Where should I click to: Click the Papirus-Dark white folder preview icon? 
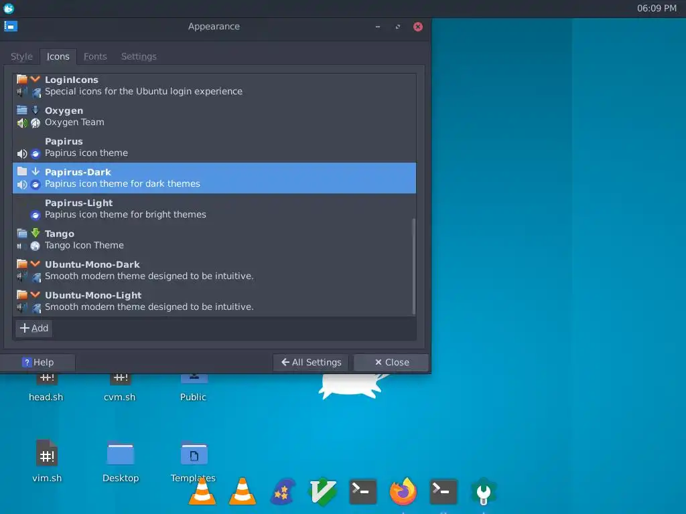point(22,171)
